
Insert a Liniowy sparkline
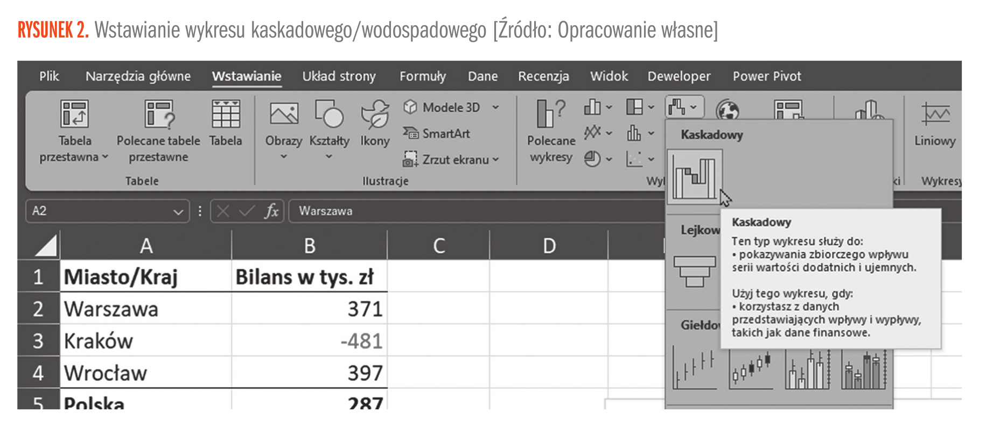pyautogui.click(x=935, y=124)
